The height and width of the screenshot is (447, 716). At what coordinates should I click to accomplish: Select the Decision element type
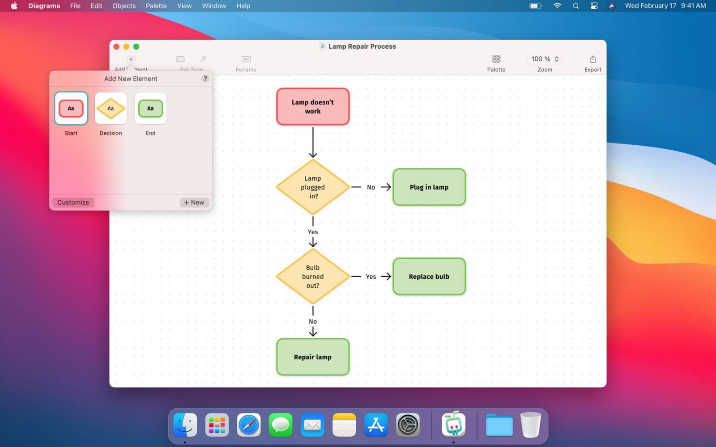pyautogui.click(x=111, y=108)
